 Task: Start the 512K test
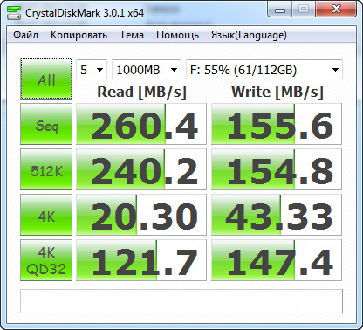(x=46, y=169)
